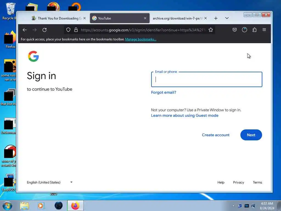The height and width of the screenshot is (211, 281).
Task: Open the Extensions puzzle-piece icon
Action: tap(254, 30)
